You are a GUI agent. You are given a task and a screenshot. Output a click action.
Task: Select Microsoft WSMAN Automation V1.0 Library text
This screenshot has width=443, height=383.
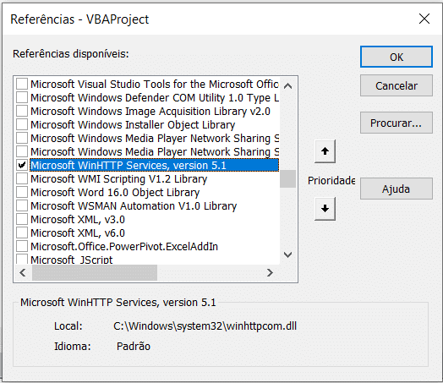tap(134, 206)
